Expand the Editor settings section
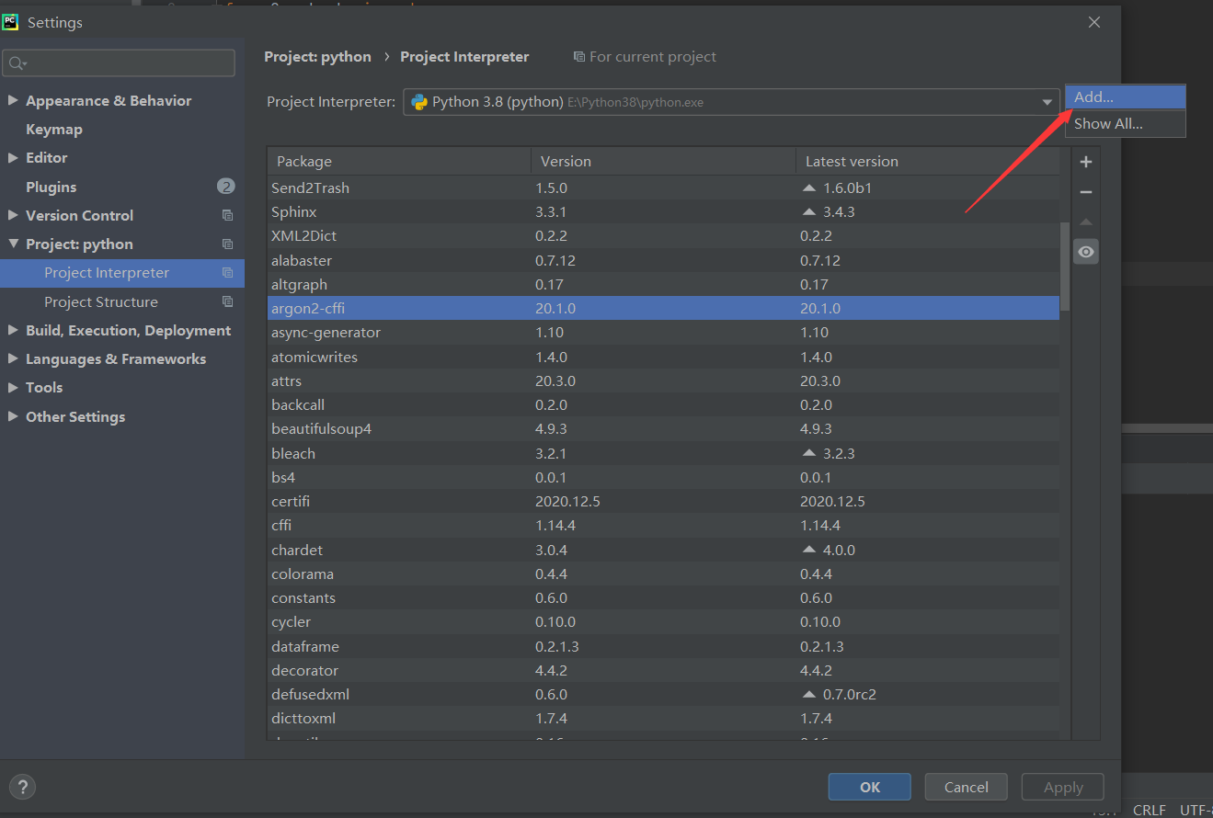This screenshot has height=818, width=1213. (x=13, y=157)
